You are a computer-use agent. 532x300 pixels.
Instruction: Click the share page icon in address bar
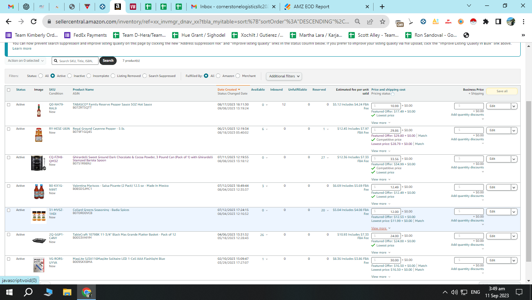click(x=370, y=21)
